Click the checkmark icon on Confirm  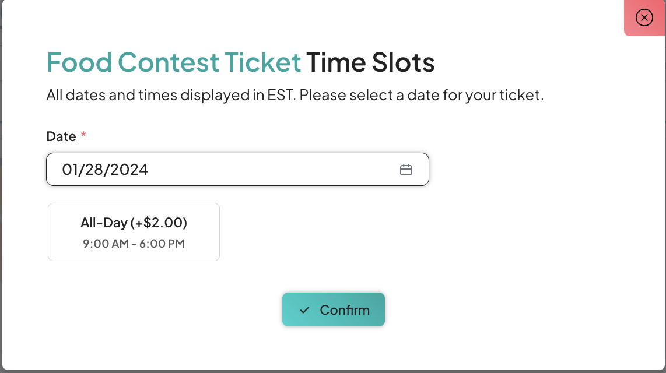pos(304,310)
